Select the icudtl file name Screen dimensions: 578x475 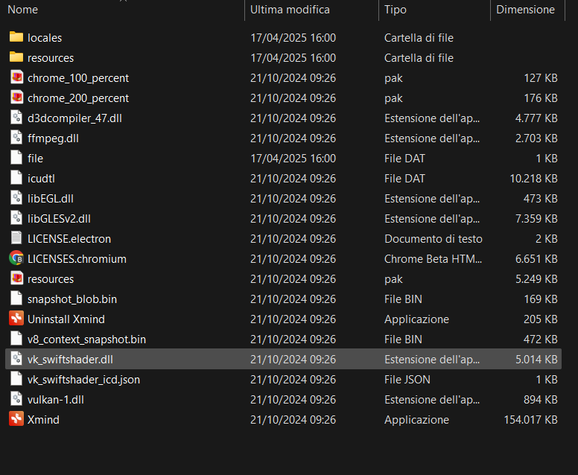41,179
